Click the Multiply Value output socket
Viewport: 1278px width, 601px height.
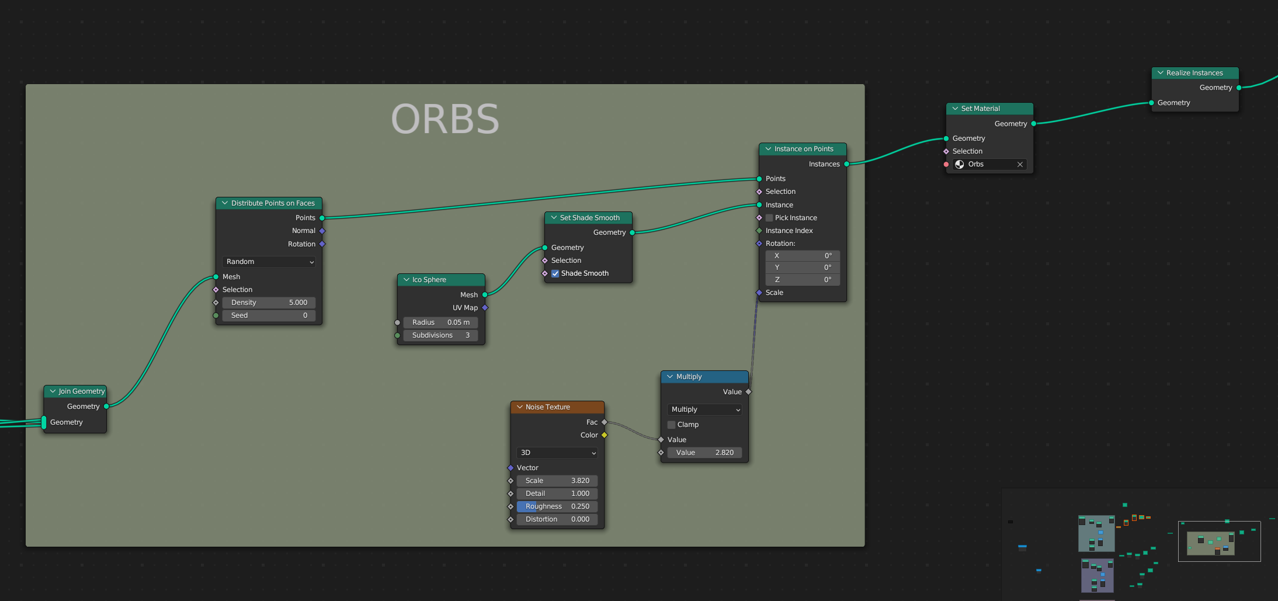[748, 392]
